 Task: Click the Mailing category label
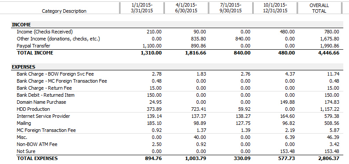(24, 123)
